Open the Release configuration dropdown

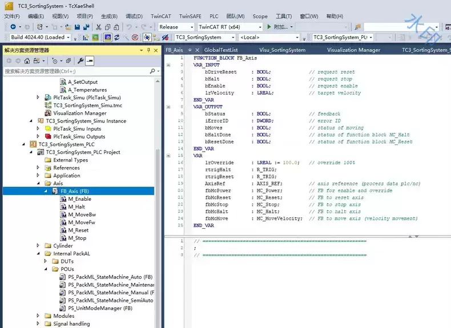pos(191,27)
